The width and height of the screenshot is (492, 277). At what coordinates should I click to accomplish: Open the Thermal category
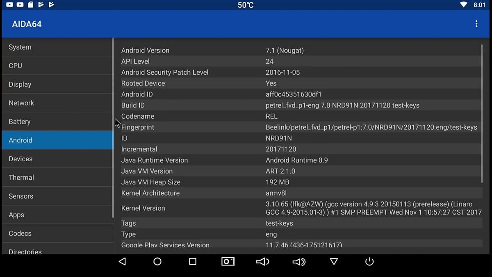click(x=57, y=177)
